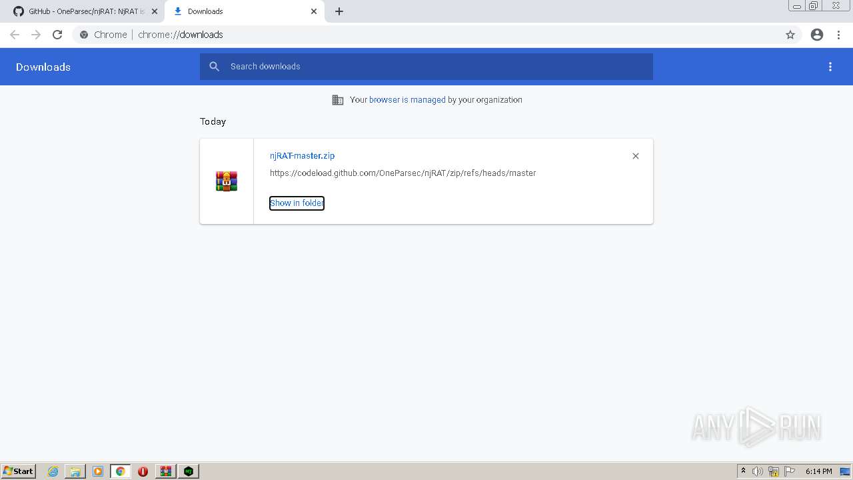Open the Chrome three-dot menu
This screenshot has width=853, height=480.
point(839,35)
